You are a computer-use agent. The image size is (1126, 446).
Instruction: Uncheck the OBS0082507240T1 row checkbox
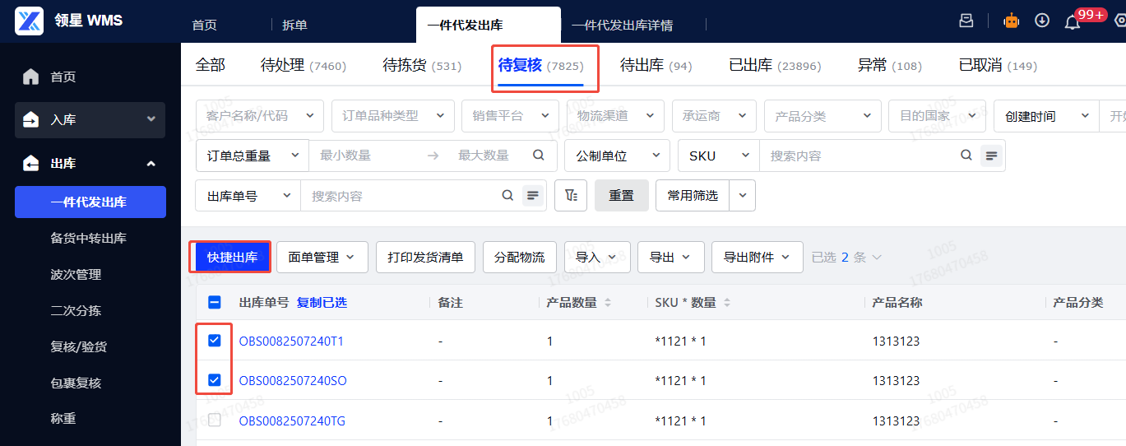(215, 341)
